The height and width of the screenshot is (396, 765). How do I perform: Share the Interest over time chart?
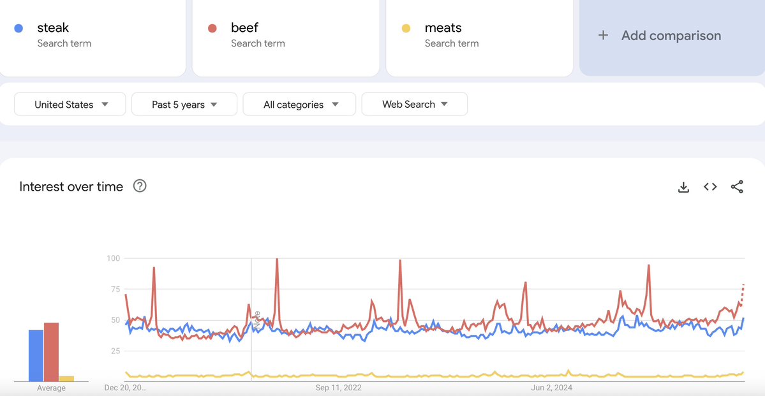737,187
